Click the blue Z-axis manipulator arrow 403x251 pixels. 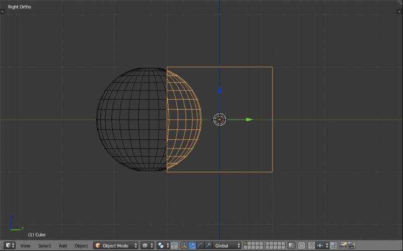point(220,91)
